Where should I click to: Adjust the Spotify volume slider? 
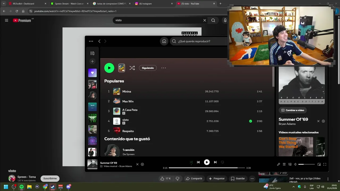click(307, 164)
